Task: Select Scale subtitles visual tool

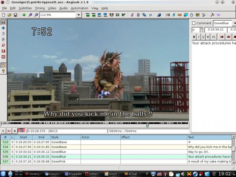Action: click(x=3, y=45)
